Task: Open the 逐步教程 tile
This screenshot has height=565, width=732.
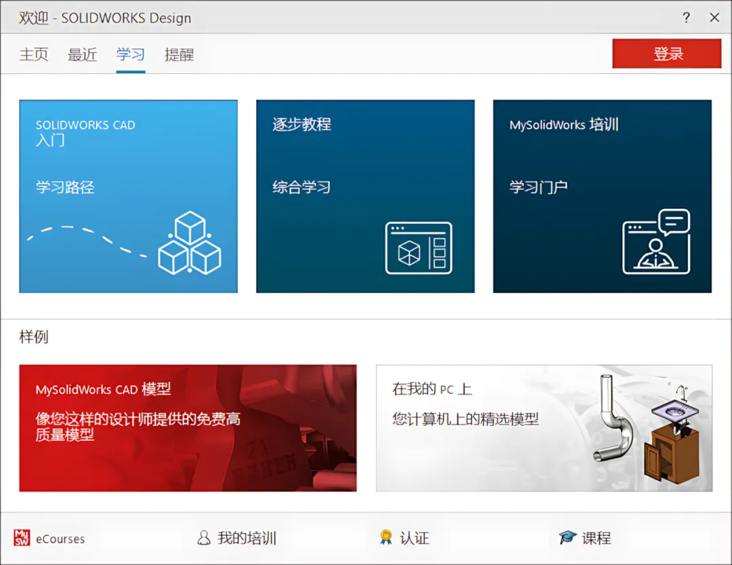Action: pos(365,196)
